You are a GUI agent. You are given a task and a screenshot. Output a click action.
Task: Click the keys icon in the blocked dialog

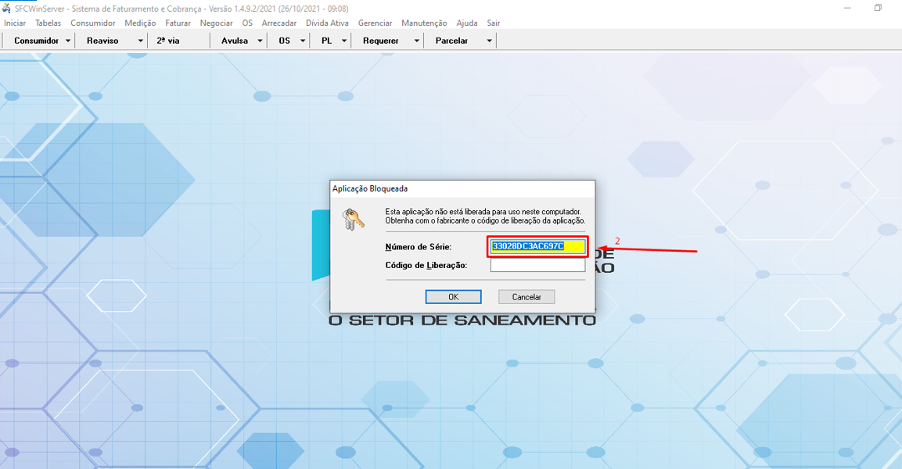[354, 220]
